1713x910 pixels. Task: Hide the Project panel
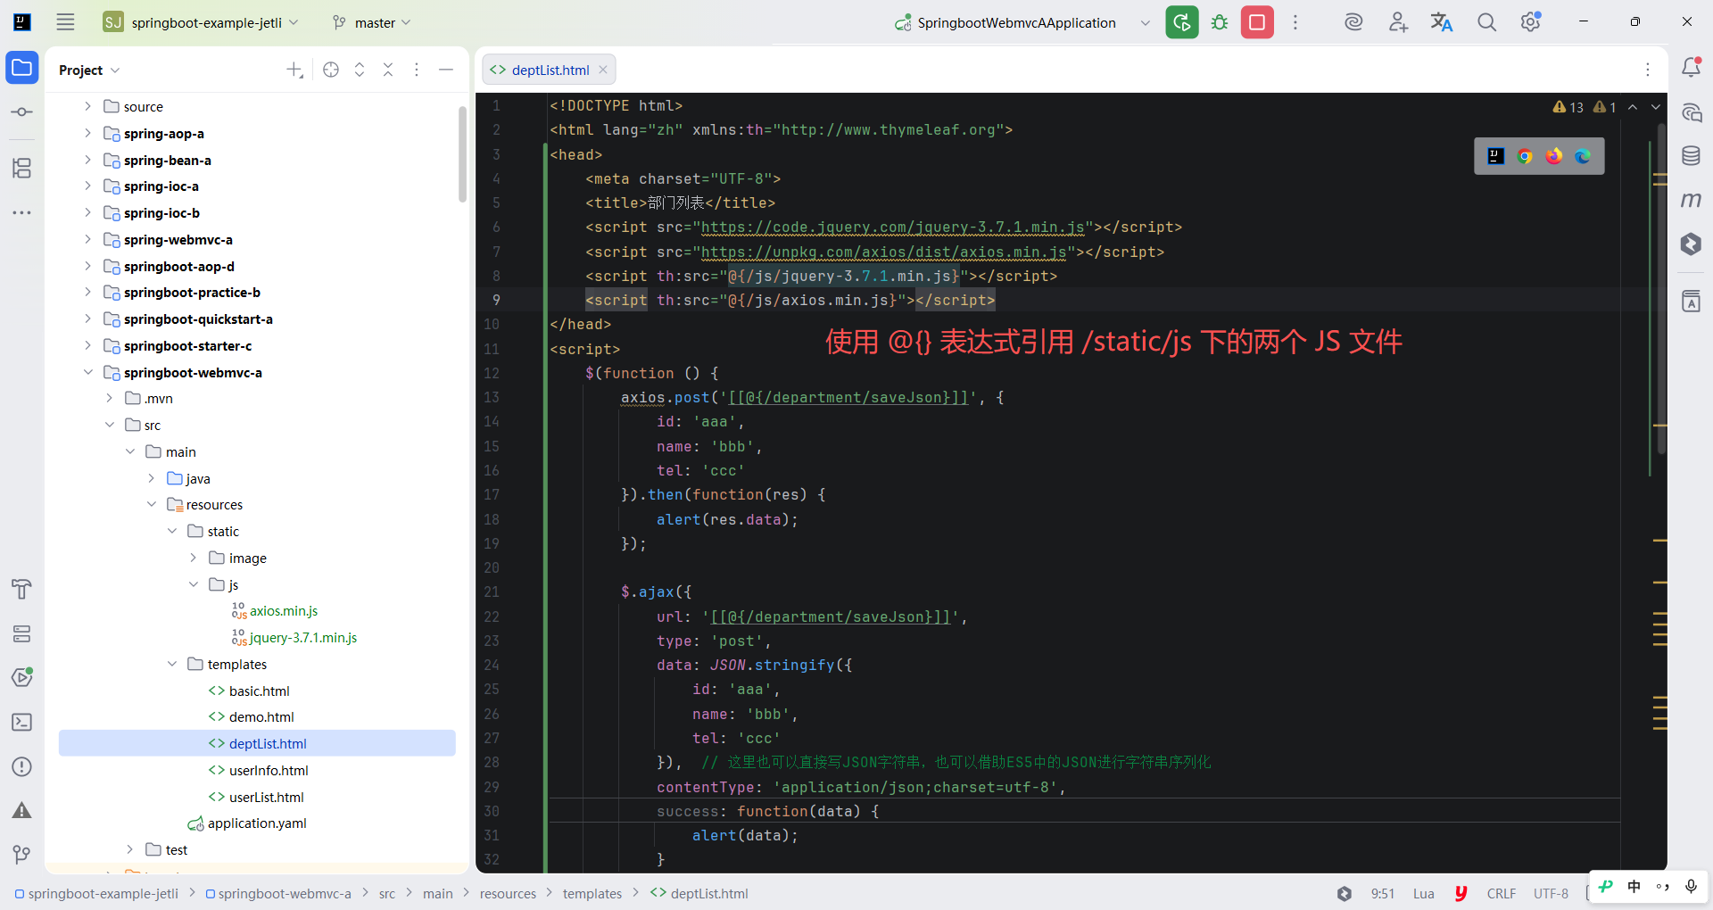pyautogui.click(x=446, y=70)
